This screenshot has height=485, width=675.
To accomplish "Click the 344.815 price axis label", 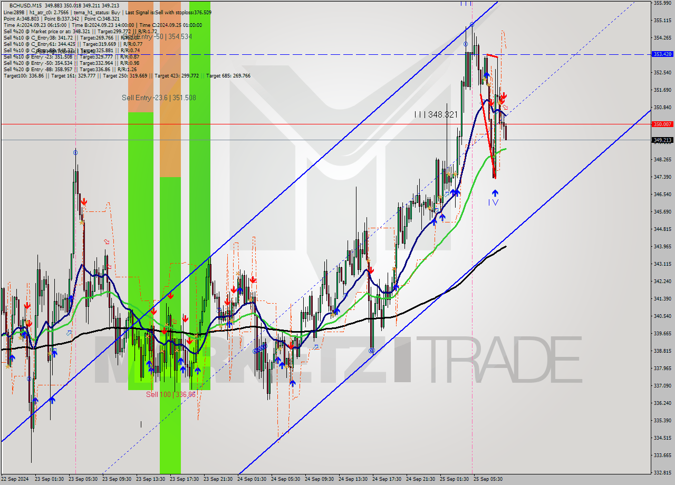I will (x=662, y=229).
